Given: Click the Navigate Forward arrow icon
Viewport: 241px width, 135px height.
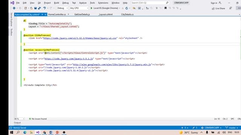Looking at the screenshot, I should pyautogui.click(x=20, y=8).
